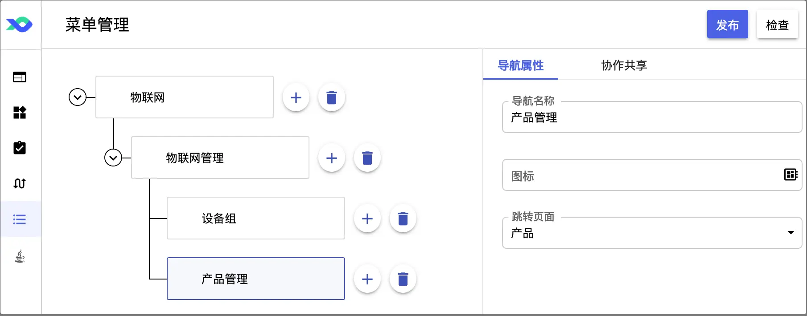Screen dimensions: 807x316
Task: Add a child under 物联网 node
Action: point(296,97)
